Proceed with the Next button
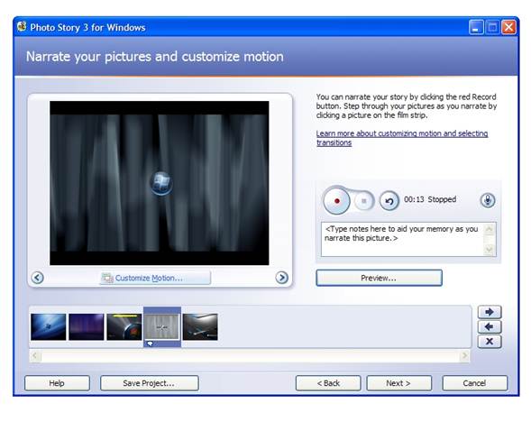Screen dimensions: 531x440 [399, 383]
